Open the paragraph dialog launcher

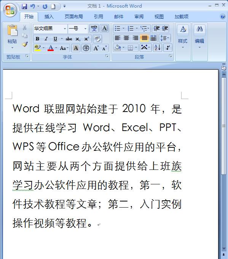171,56
